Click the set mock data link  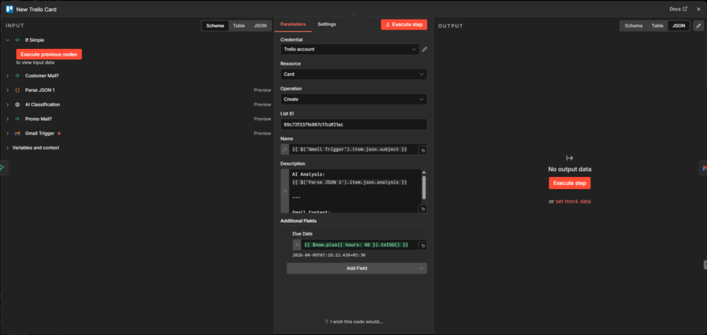[573, 202]
